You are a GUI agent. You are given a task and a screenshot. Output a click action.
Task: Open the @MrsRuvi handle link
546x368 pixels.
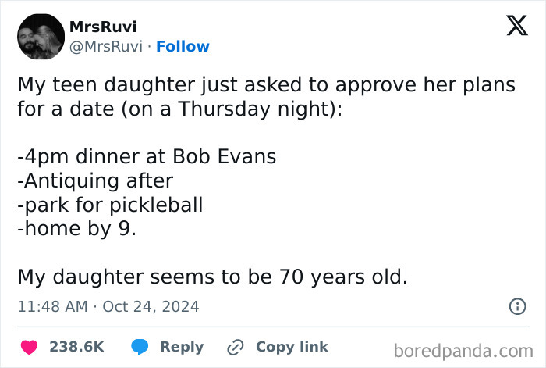coord(106,46)
